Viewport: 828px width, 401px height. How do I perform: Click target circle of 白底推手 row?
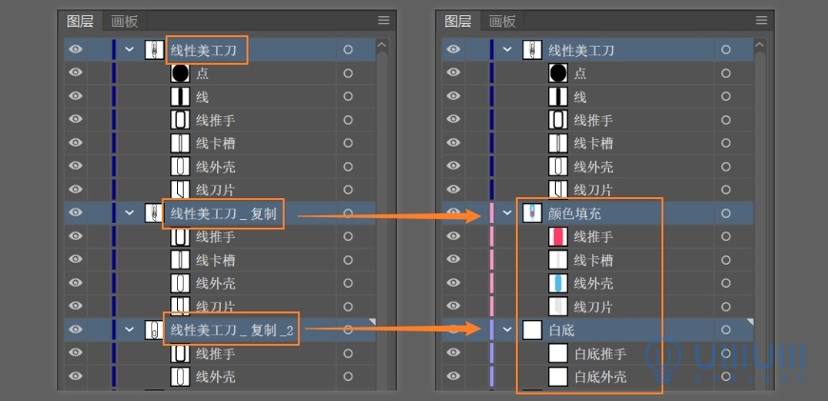[725, 353]
